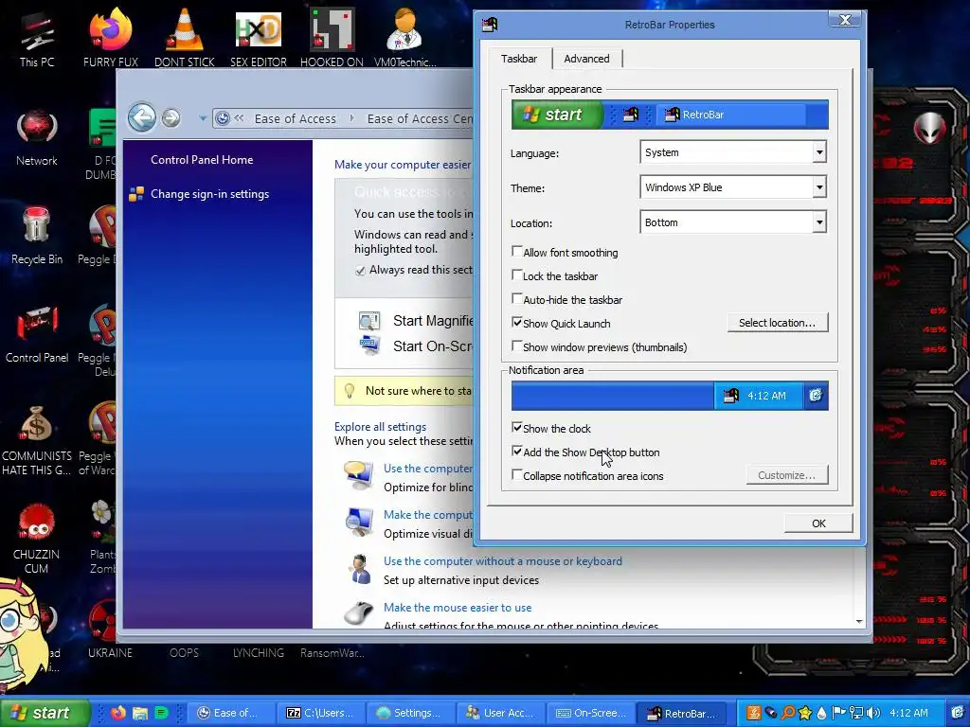Launch Firefox desktop shortcut labeled FURRY FUX
The image size is (970, 727).
(110, 37)
